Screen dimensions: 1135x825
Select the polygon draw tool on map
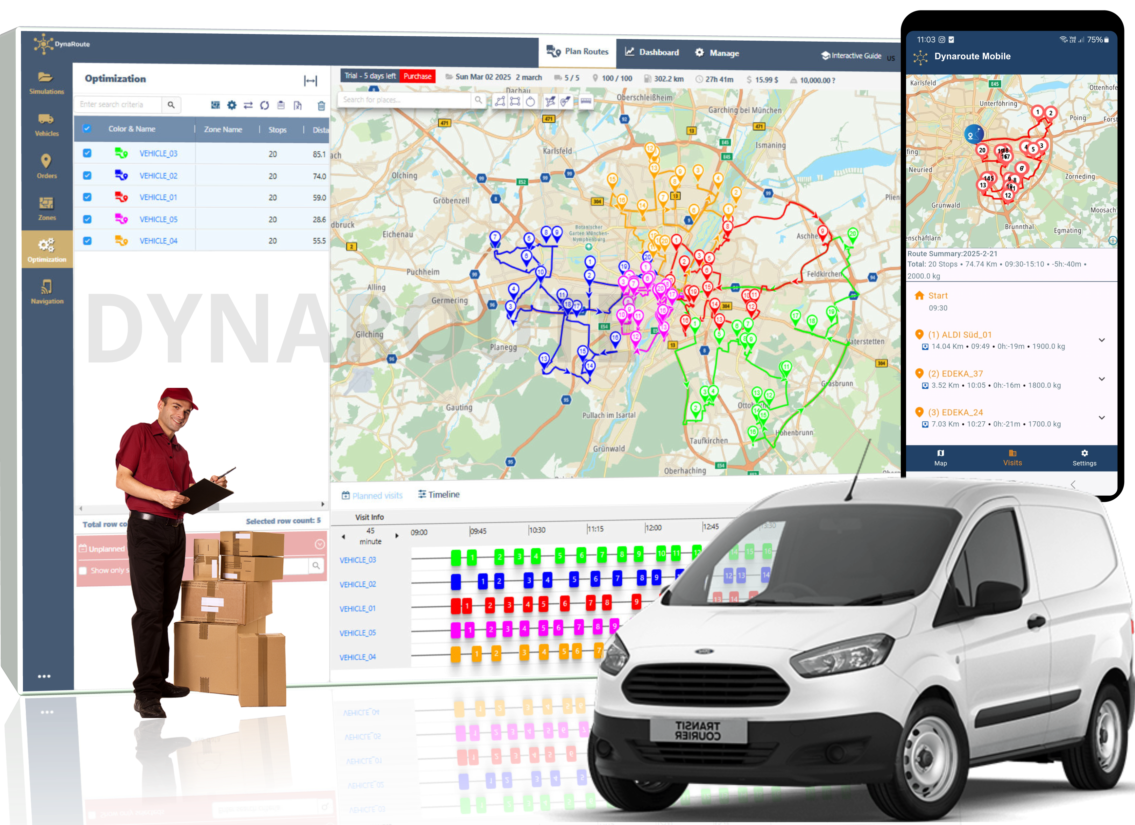pyautogui.click(x=500, y=101)
